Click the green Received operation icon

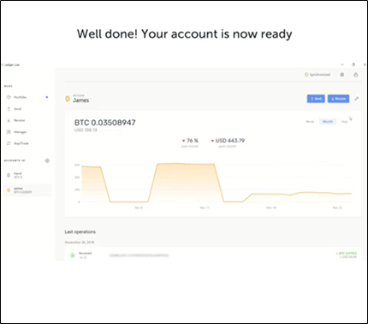point(73,255)
